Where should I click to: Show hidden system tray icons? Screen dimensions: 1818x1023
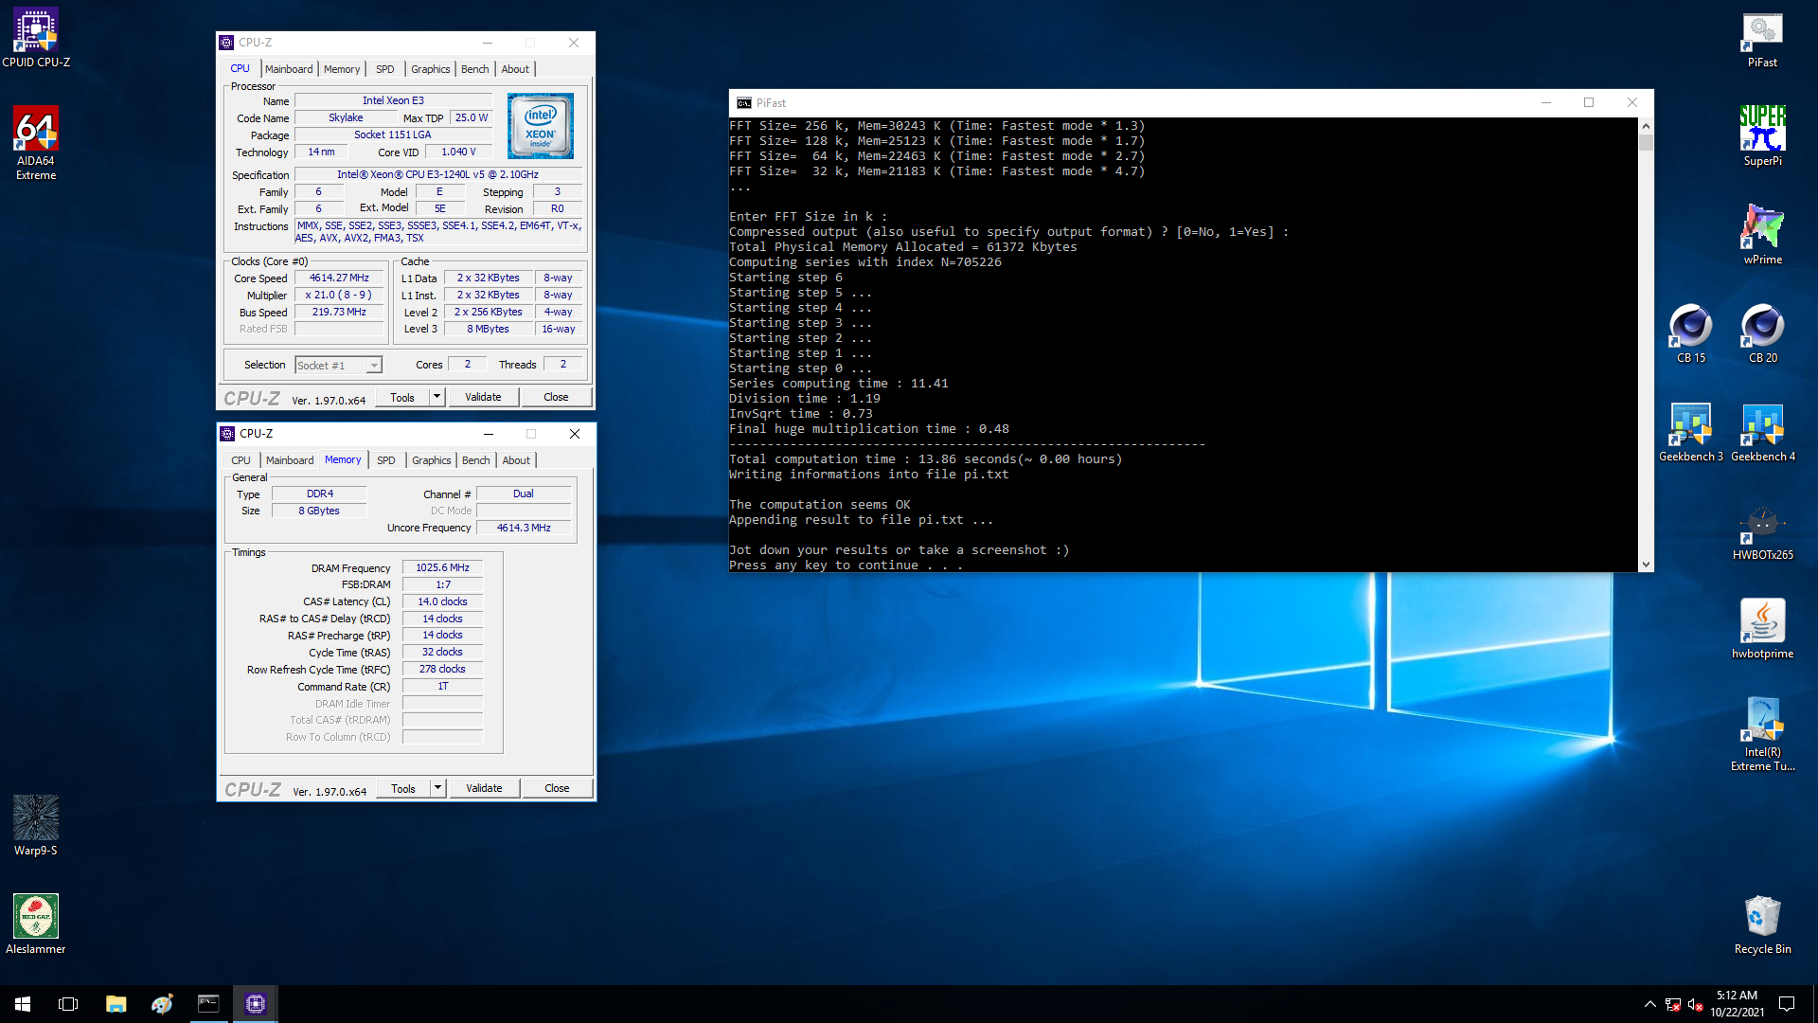[1649, 1004]
